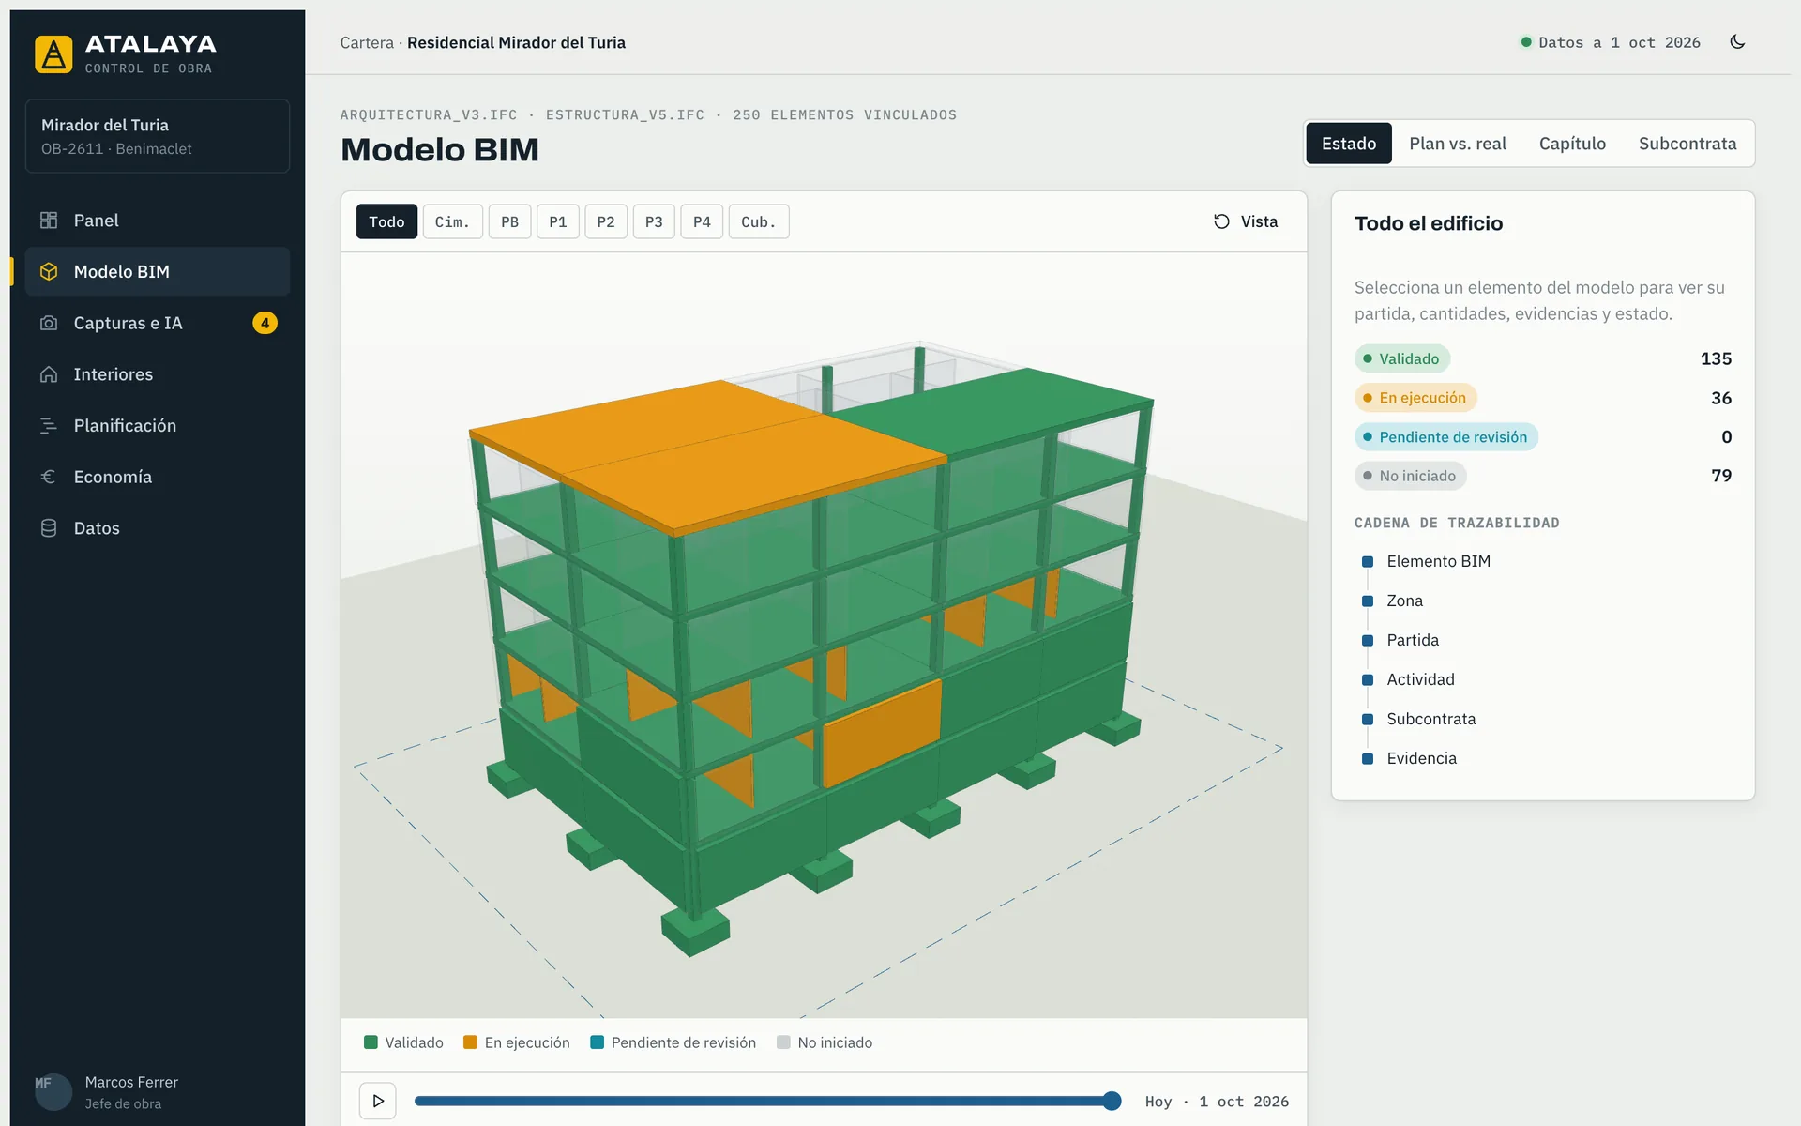Switch to Plan vs. real tab
The height and width of the screenshot is (1126, 1801).
pyautogui.click(x=1458, y=144)
